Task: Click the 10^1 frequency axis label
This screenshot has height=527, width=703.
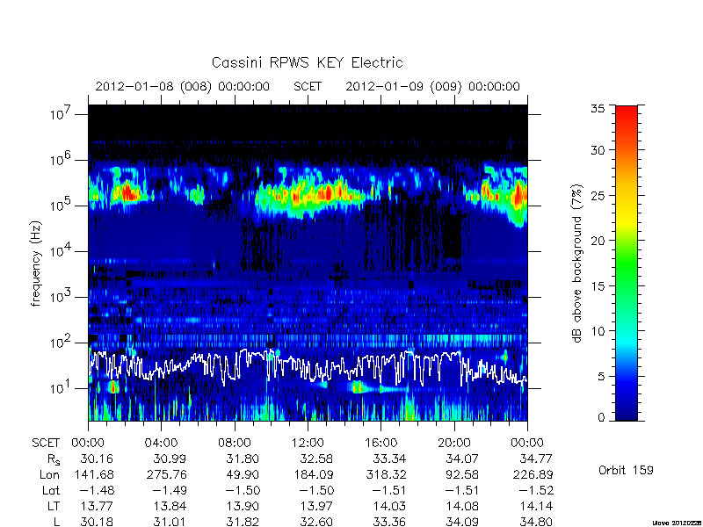Action: click(x=62, y=387)
